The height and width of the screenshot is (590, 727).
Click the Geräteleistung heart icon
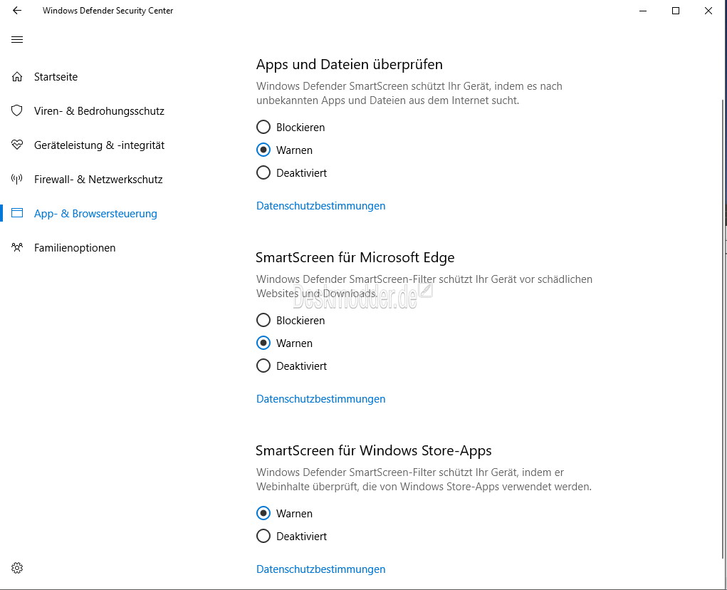(x=17, y=145)
